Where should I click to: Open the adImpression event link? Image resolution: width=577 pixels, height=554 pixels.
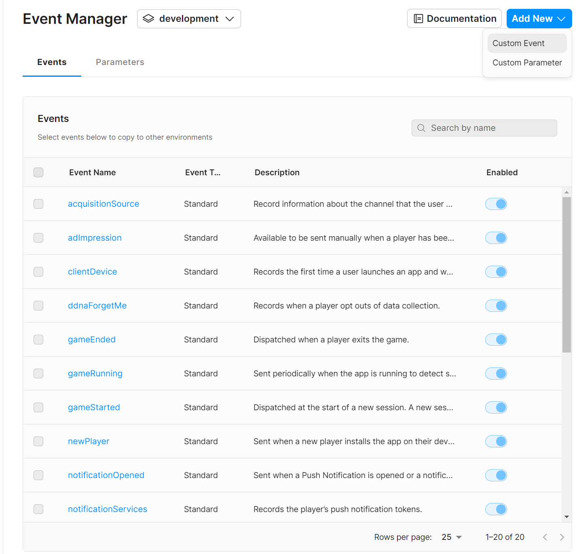pyautogui.click(x=95, y=238)
